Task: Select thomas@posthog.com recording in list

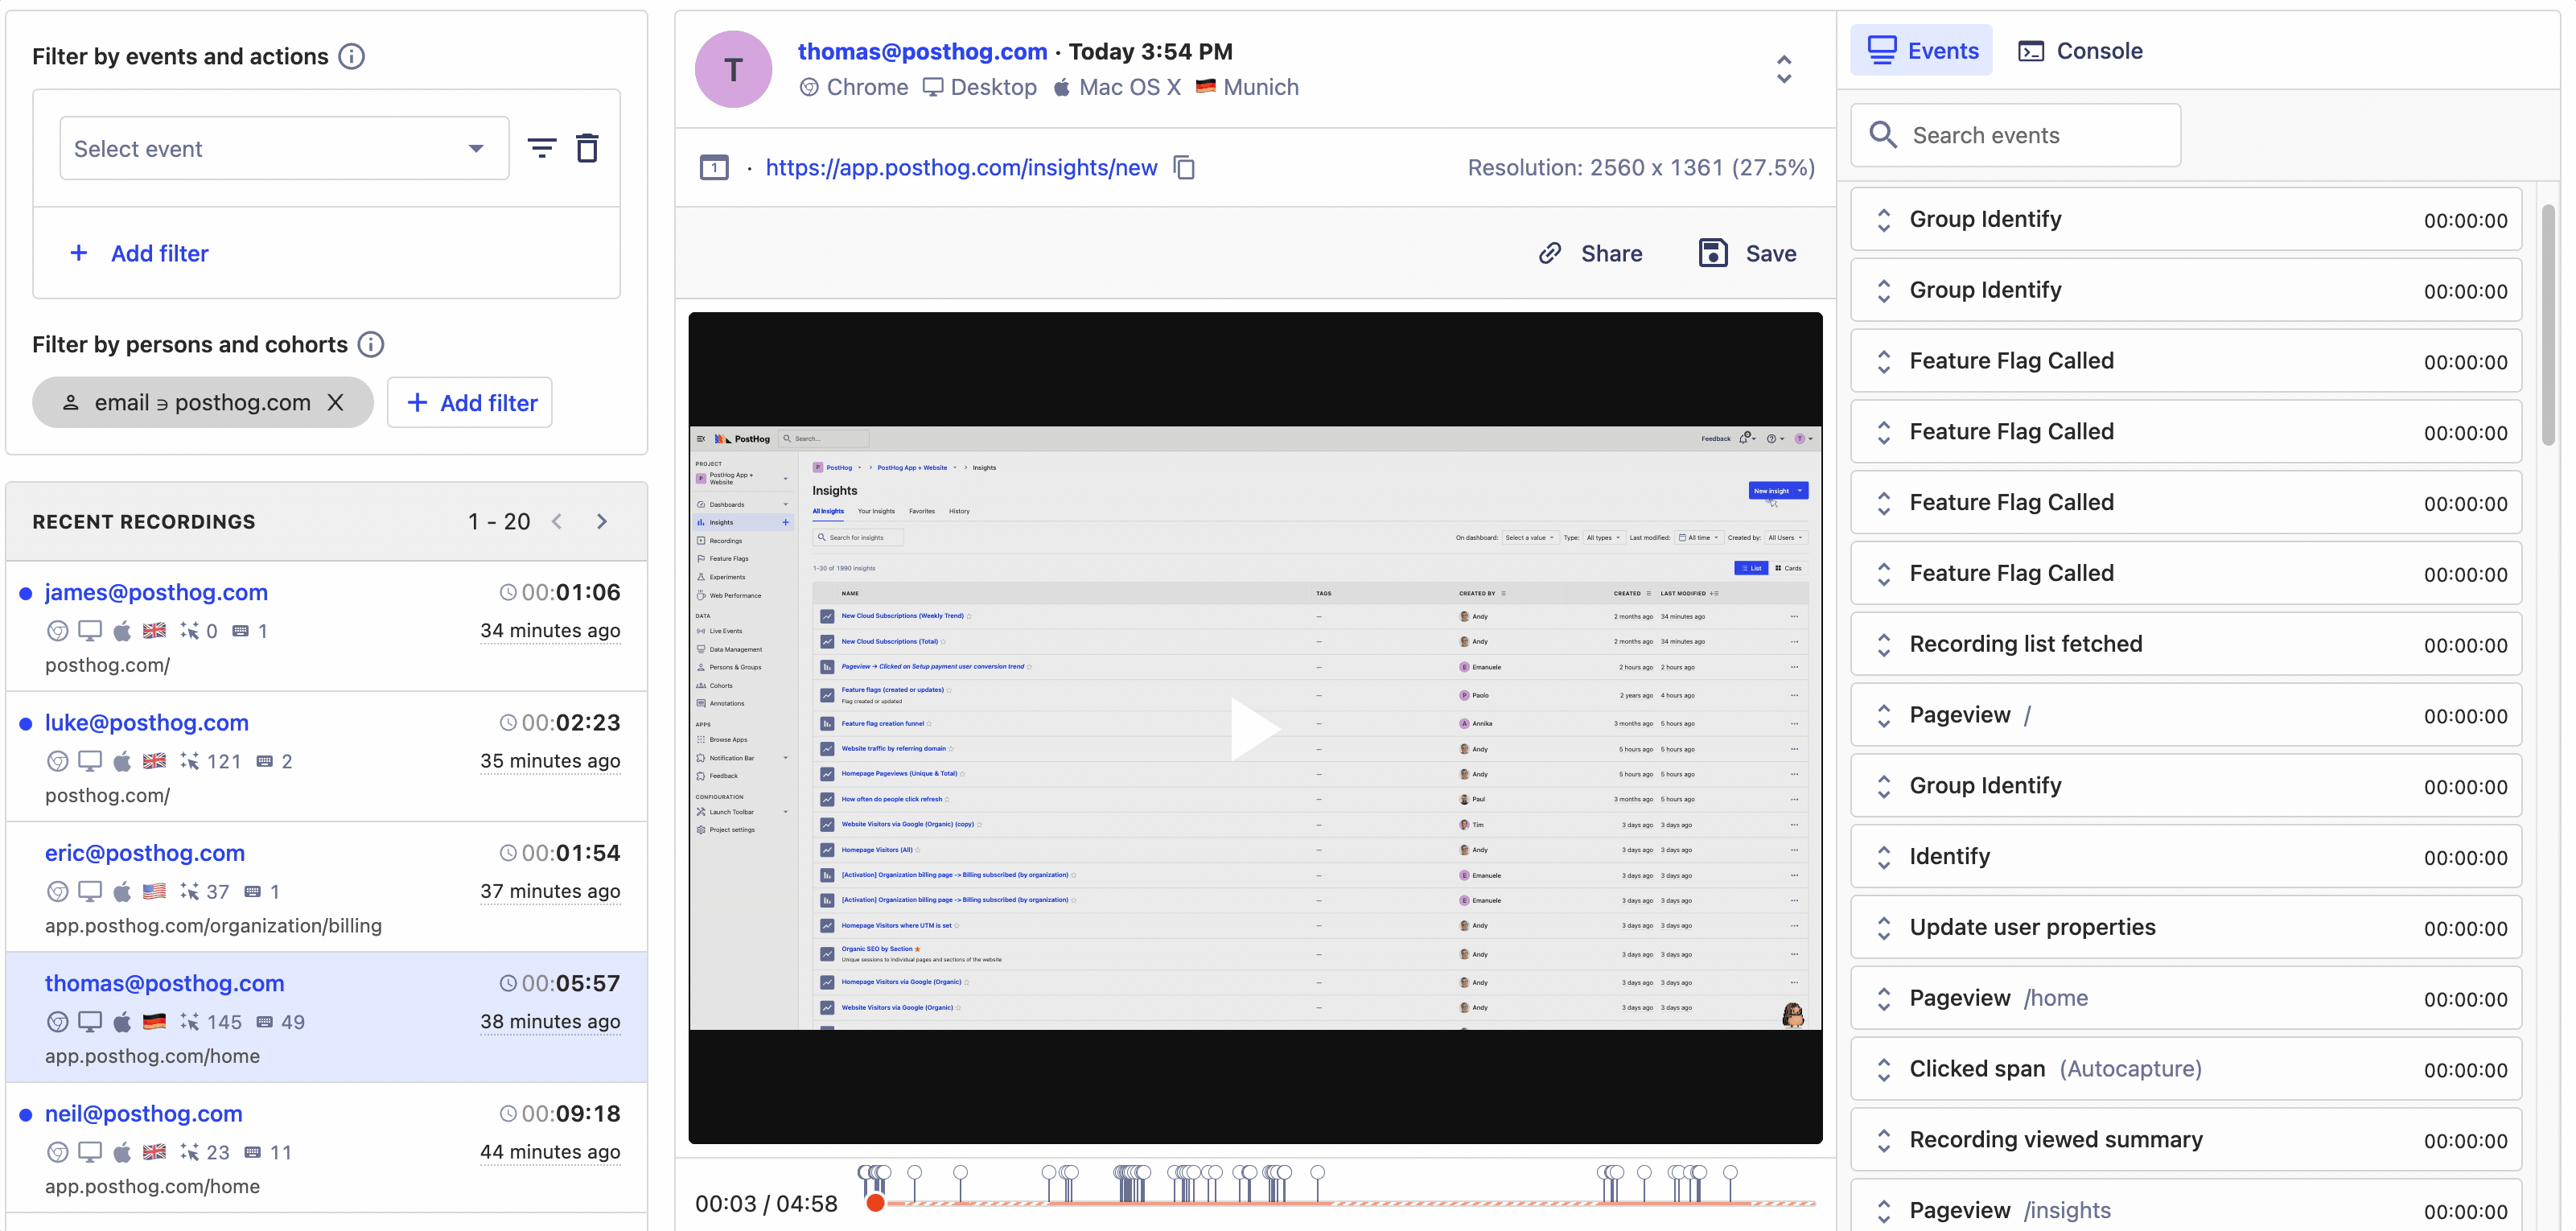Action: (326, 1017)
